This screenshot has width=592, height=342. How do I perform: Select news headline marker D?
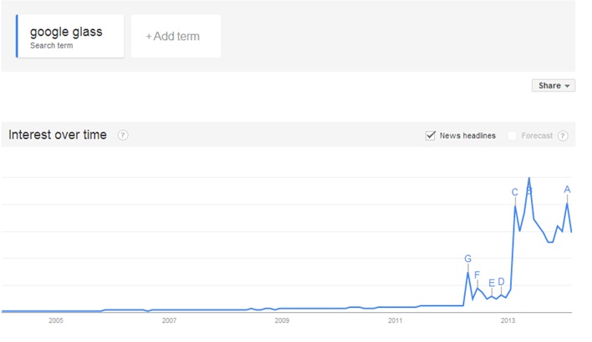[x=501, y=282]
